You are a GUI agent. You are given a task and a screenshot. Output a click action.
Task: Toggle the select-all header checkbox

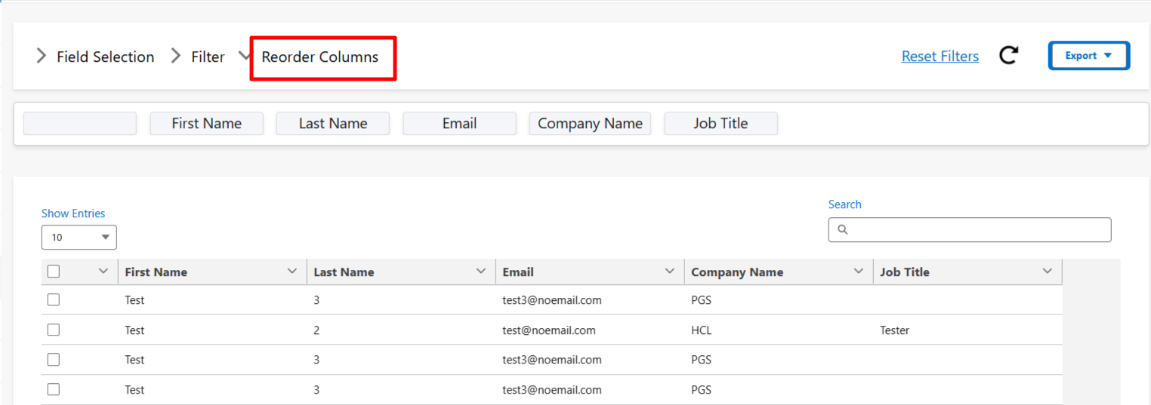coord(54,272)
